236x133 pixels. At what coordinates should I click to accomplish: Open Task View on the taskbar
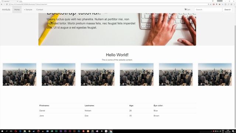(11, 131)
